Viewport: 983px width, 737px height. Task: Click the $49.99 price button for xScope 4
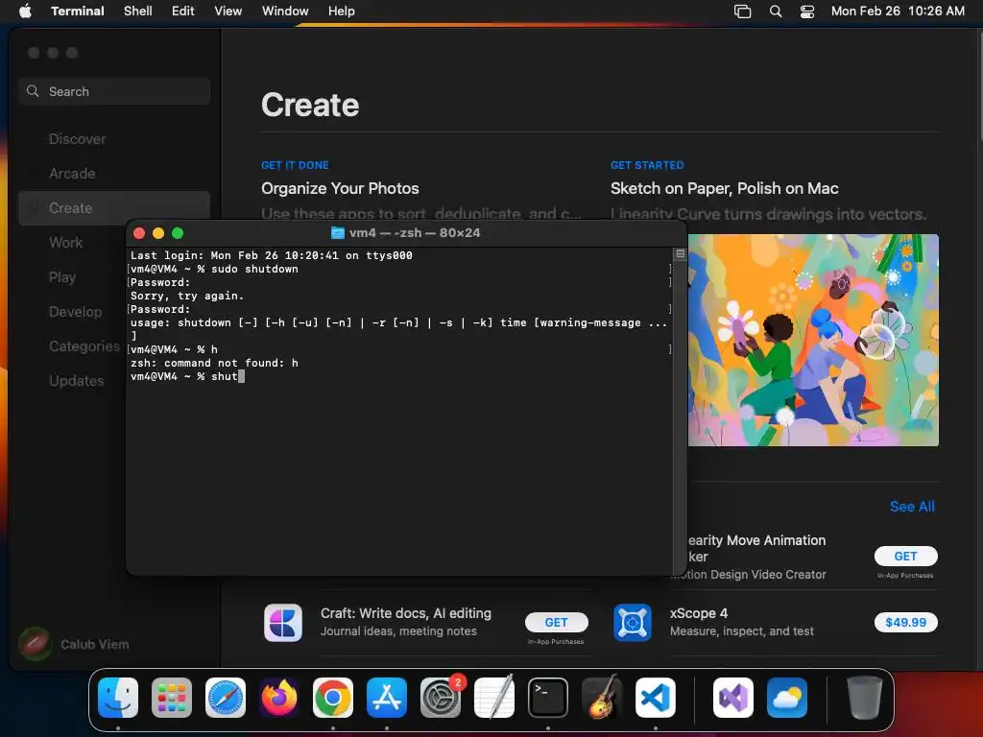pos(905,622)
